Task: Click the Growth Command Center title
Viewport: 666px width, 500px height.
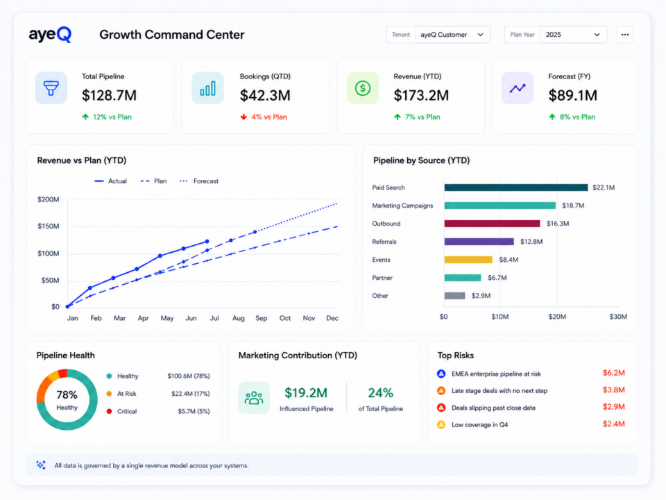Action: click(x=172, y=35)
